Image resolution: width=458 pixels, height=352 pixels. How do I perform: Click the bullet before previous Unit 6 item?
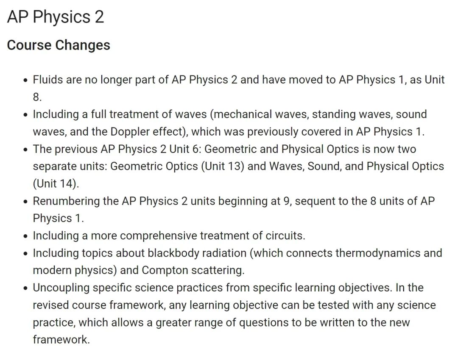click(x=26, y=150)
